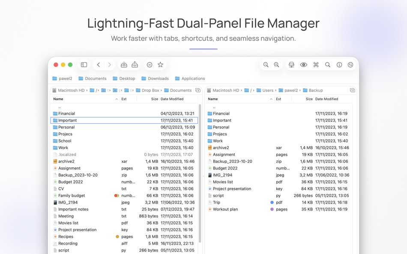The image size is (407, 254).
Task: Select Budget 2022 in the right panel
Action: click(x=279, y=168)
